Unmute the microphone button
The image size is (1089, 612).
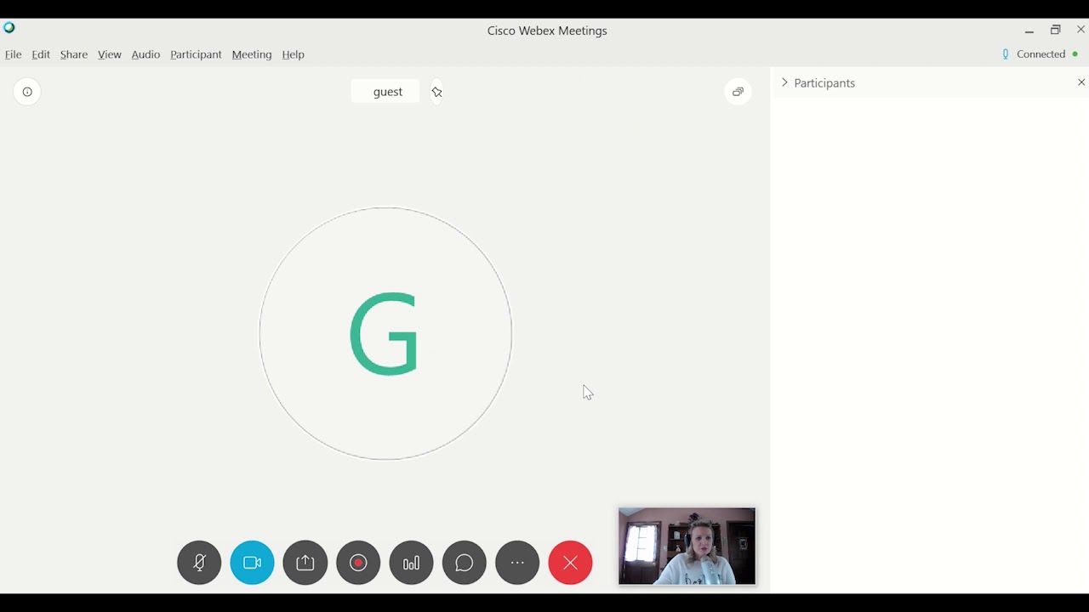point(199,563)
